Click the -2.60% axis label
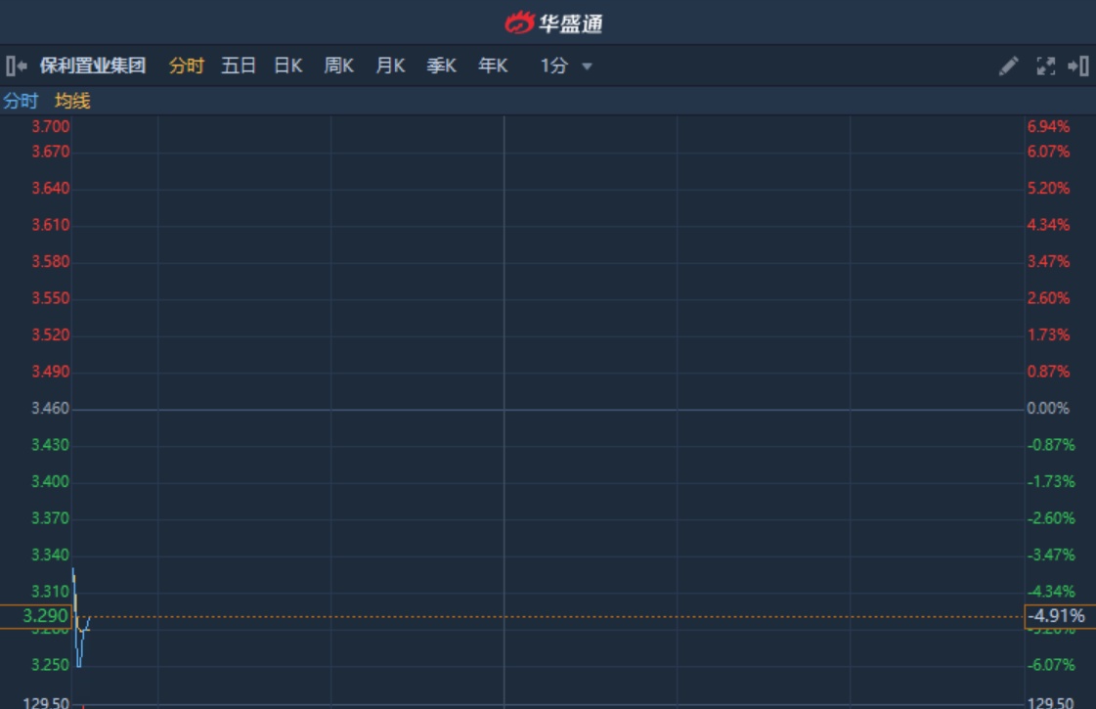The image size is (1096, 709). tap(1051, 518)
